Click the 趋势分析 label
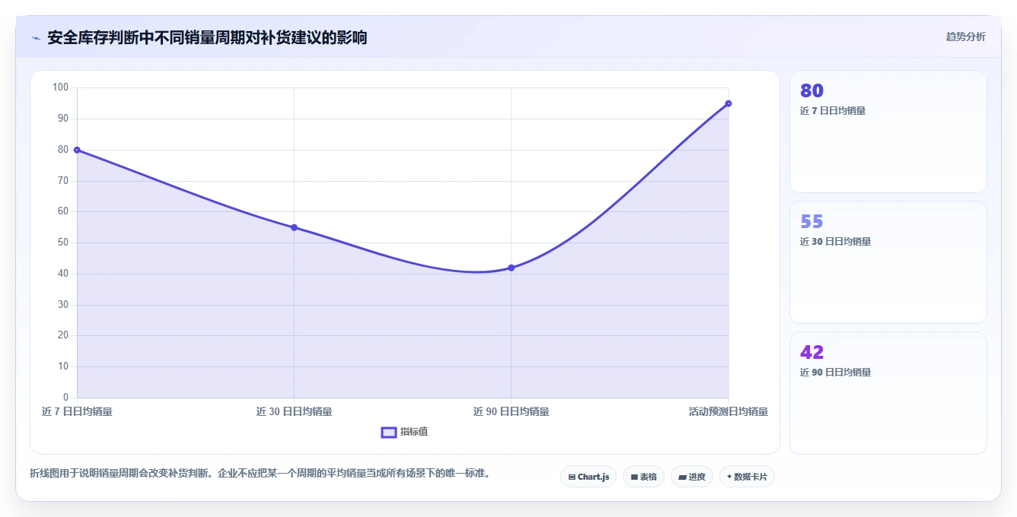This screenshot has height=517, width=1017. tap(965, 36)
